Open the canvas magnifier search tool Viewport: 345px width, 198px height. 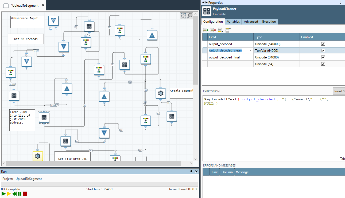190,16
